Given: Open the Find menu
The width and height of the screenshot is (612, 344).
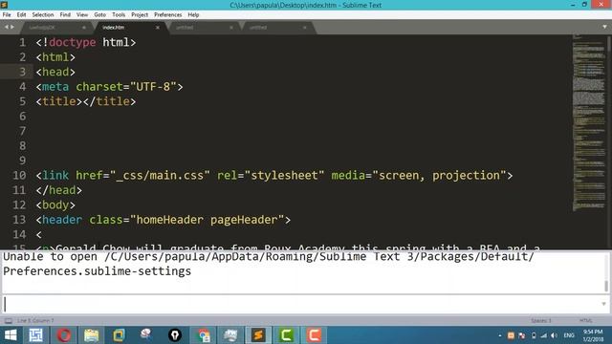Looking at the screenshot, I should click(x=65, y=15).
